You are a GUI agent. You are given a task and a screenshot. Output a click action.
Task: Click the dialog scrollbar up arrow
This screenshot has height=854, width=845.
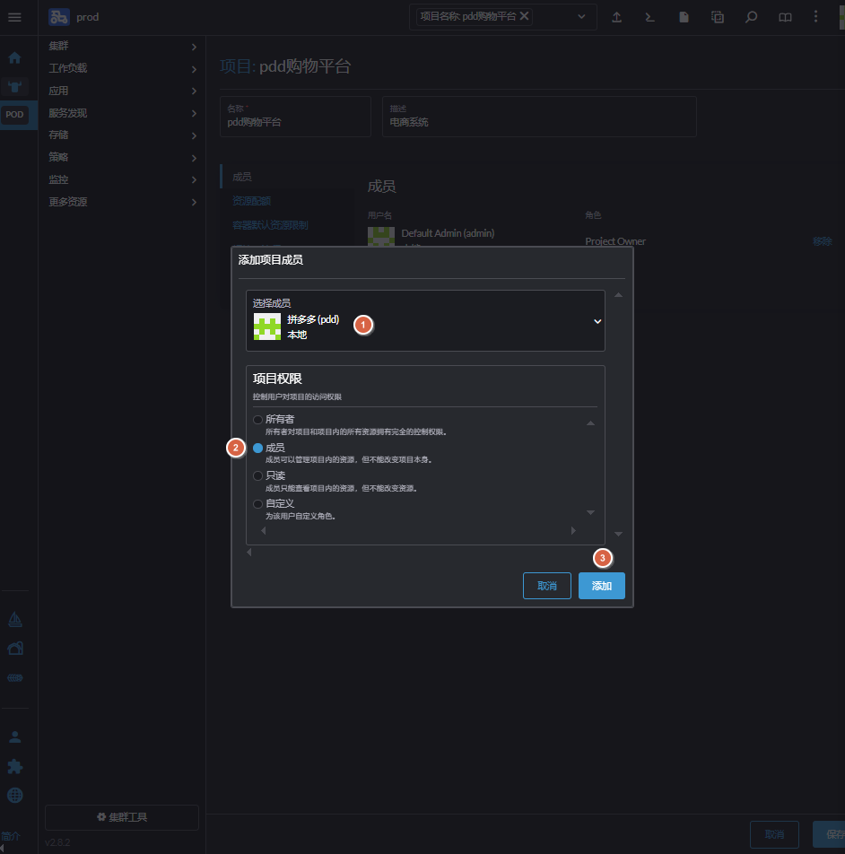point(619,294)
